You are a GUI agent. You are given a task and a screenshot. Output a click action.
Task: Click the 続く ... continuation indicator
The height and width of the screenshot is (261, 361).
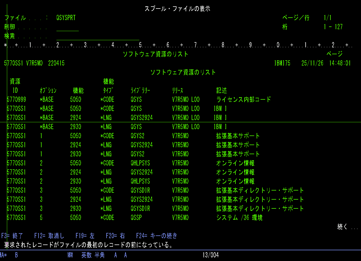coord(348,227)
